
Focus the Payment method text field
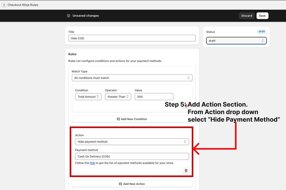pos(132,156)
